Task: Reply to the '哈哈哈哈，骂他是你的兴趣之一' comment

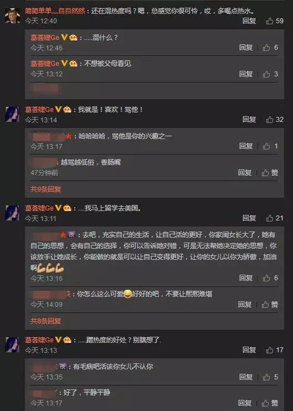Action: (x=246, y=146)
